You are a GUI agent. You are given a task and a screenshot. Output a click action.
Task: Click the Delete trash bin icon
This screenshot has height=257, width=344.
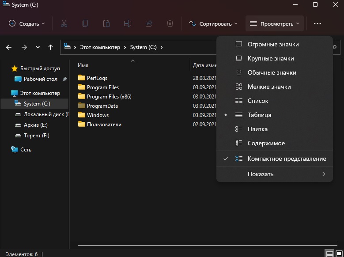click(x=170, y=23)
